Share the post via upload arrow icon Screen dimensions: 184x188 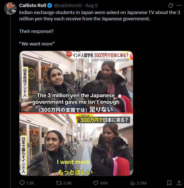(179, 183)
